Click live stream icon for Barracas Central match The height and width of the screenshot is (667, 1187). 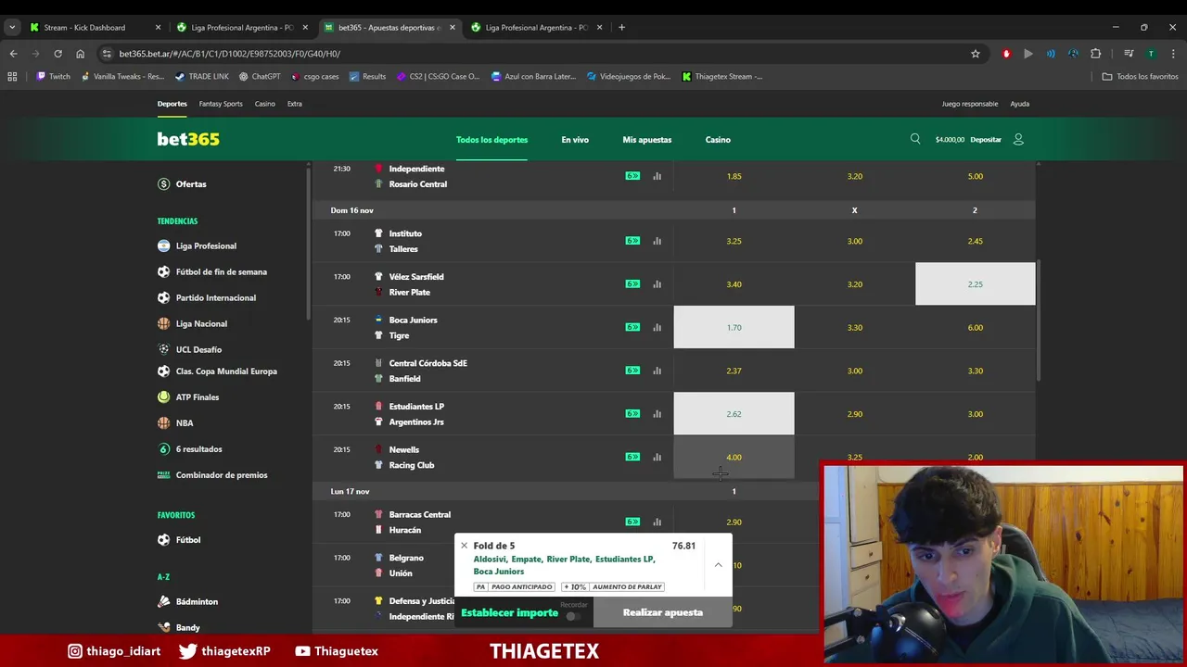[632, 522]
